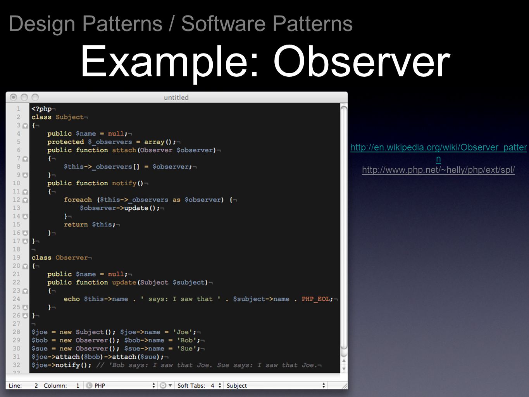
Task: Click line number 18 in the gutter
Action: click(16, 249)
